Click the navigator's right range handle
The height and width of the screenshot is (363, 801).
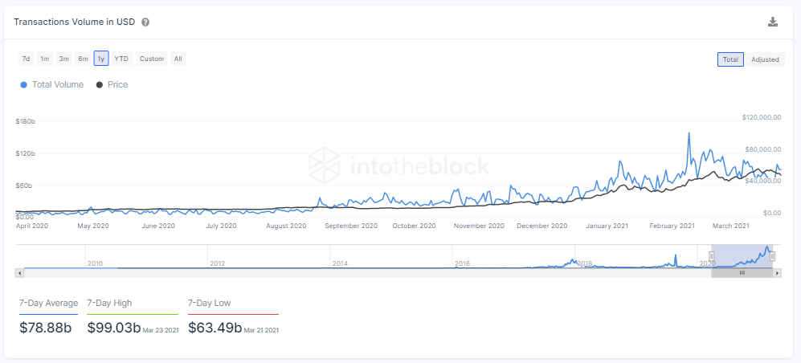(x=772, y=256)
